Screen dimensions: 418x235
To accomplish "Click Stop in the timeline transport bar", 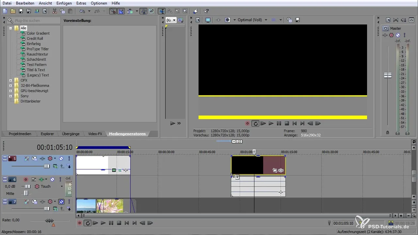I will tap(119, 223).
